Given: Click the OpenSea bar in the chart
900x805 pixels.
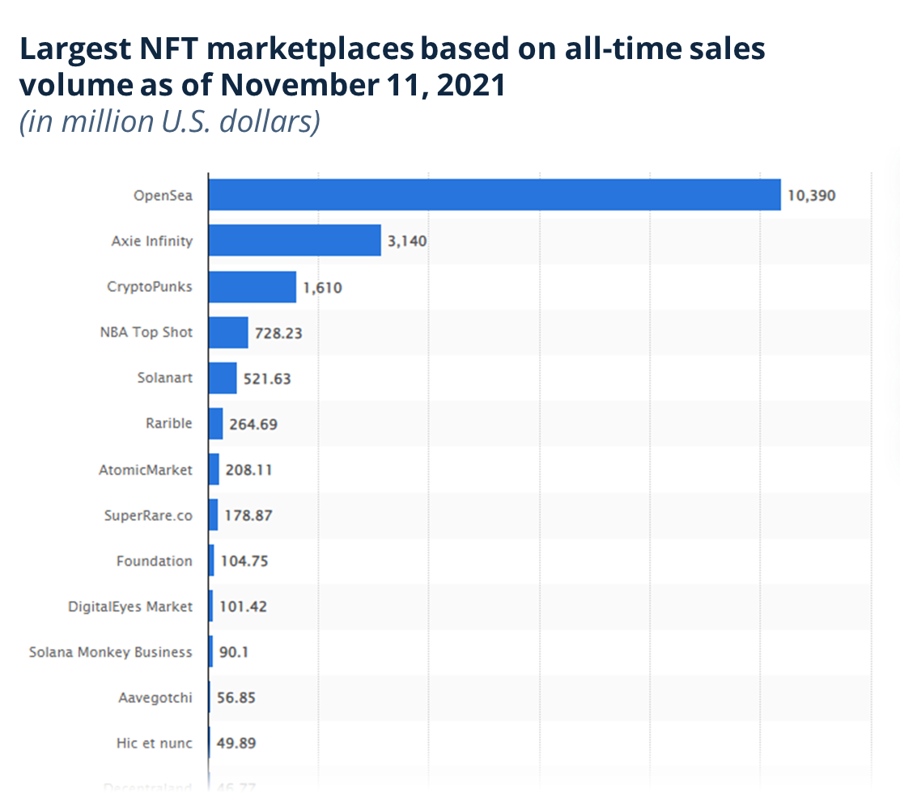Looking at the screenshot, I should pos(495,194).
